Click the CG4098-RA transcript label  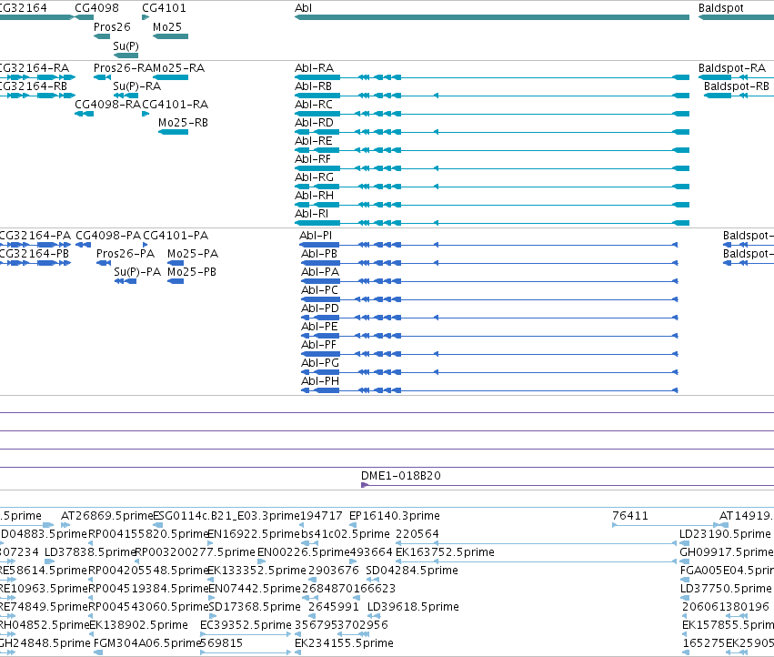[x=108, y=105]
